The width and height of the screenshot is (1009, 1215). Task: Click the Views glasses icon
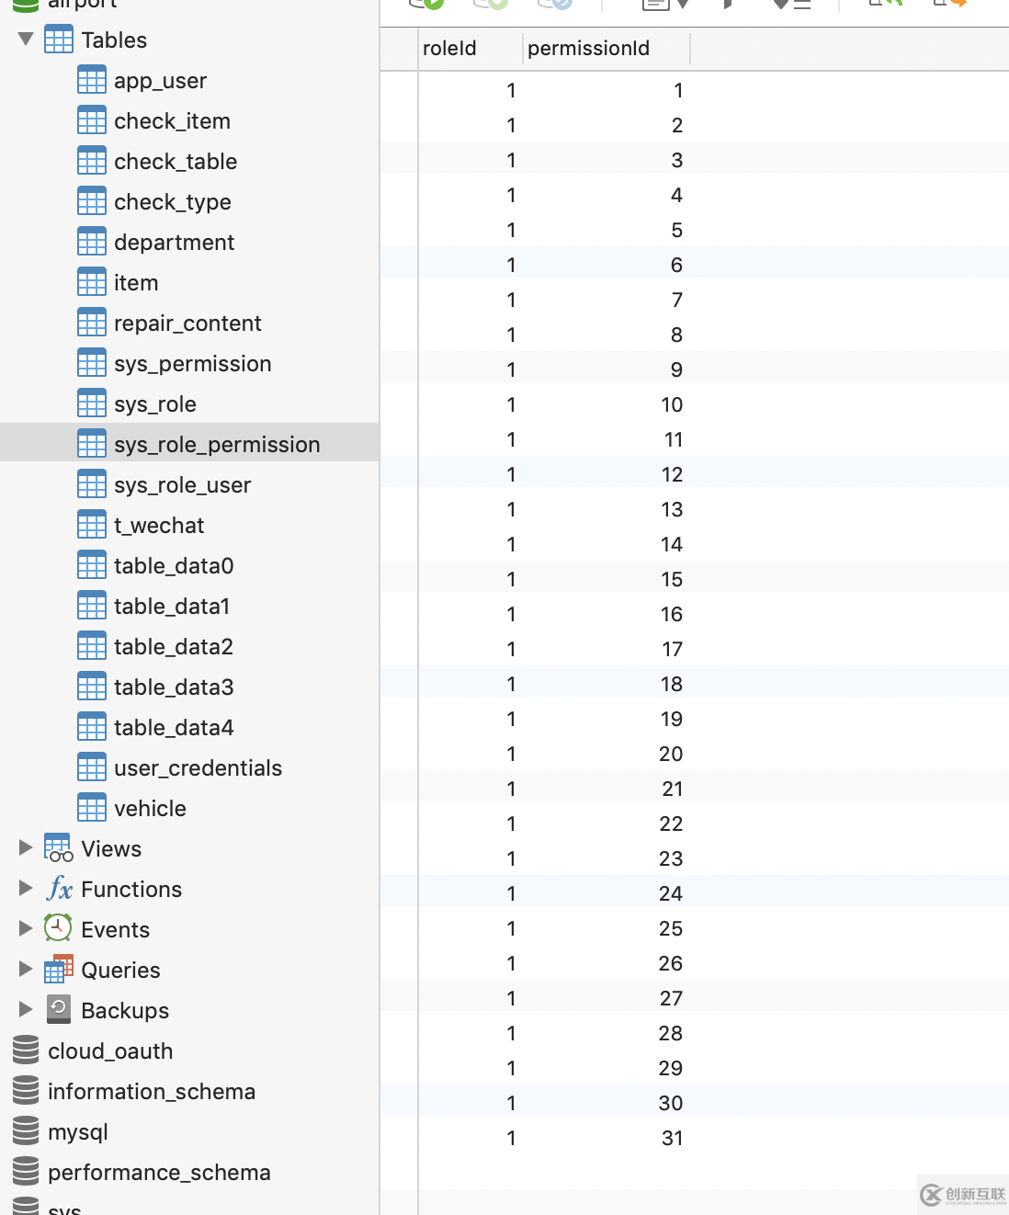[59, 848]
